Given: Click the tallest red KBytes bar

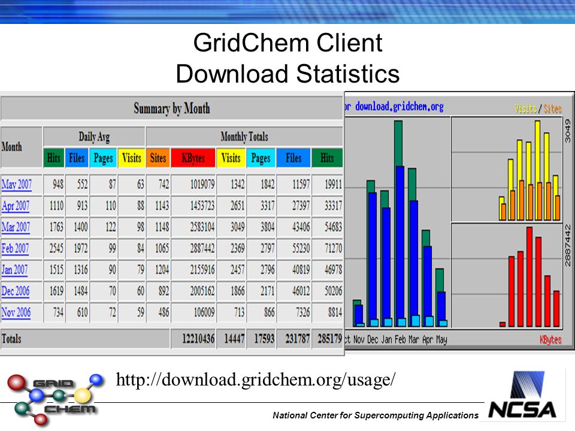Looking at the screenshot, I should pyautogui.click(x=529, y=277).
